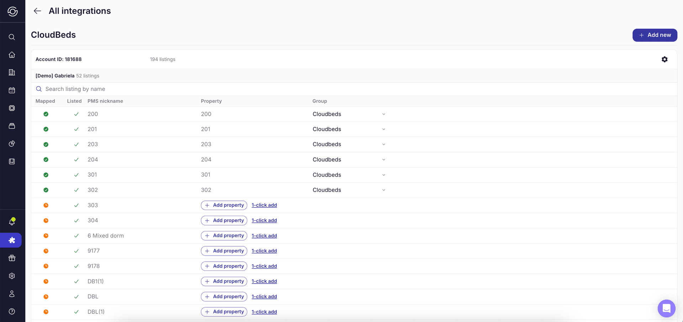Open notifications via the bell icon

pyautogui.click(x=12, y=221)
